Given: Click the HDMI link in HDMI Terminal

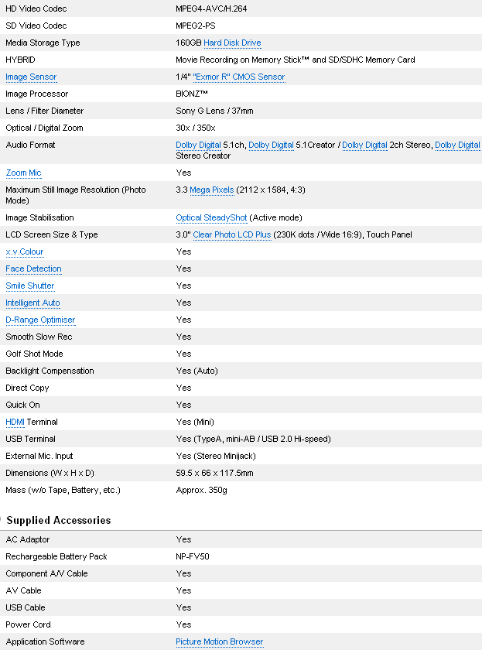Looking at the screenshot, I should [x=15, y=422].
